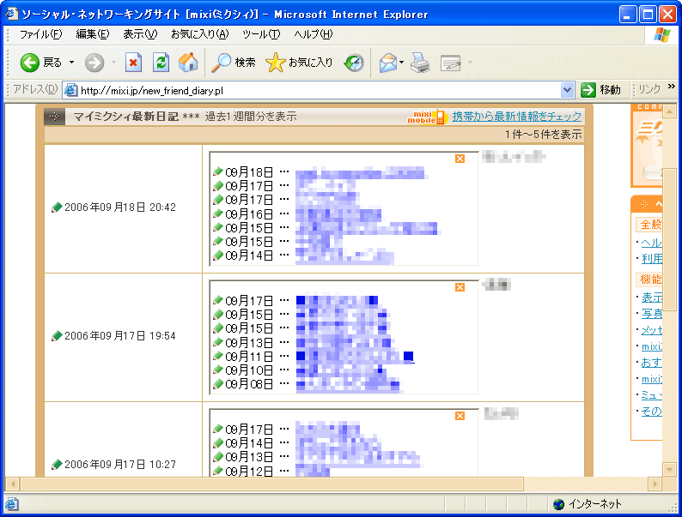Click the page icon in address bar
The height and width of the screenshot is (517, 682).
pyautogui.click(x=70, y=90)
